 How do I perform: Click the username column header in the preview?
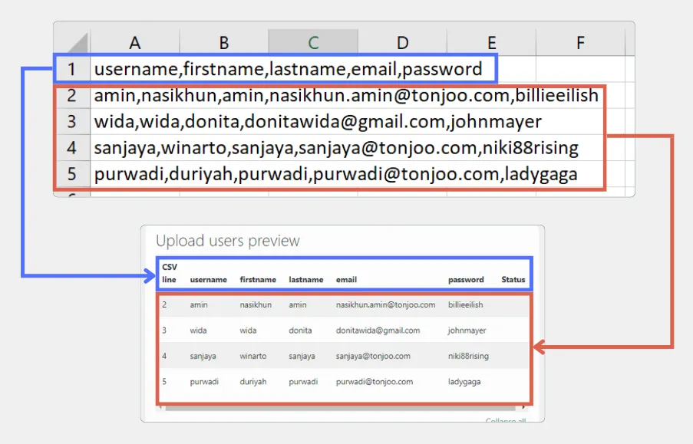[208, 280]
